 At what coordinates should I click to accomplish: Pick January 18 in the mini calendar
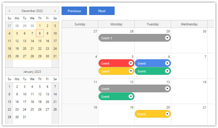coord(32,102)
